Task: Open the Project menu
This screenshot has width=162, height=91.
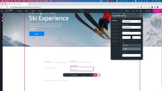Action: (x=20, y=11)
